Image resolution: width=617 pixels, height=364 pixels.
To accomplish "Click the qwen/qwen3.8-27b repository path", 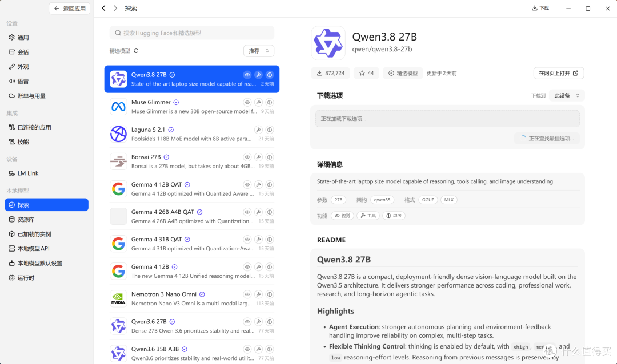I will pyautogui.click(x=382, y=49).
